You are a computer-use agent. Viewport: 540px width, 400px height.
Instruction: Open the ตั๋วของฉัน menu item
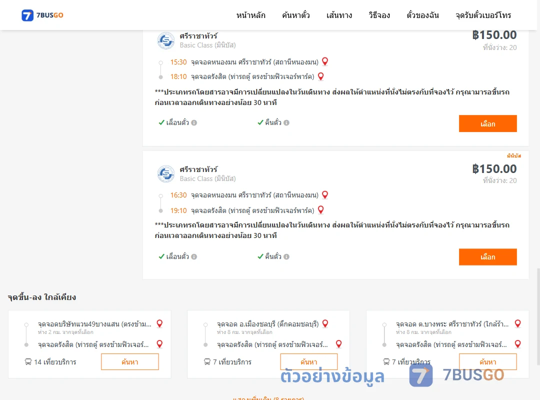pos(422,15)
